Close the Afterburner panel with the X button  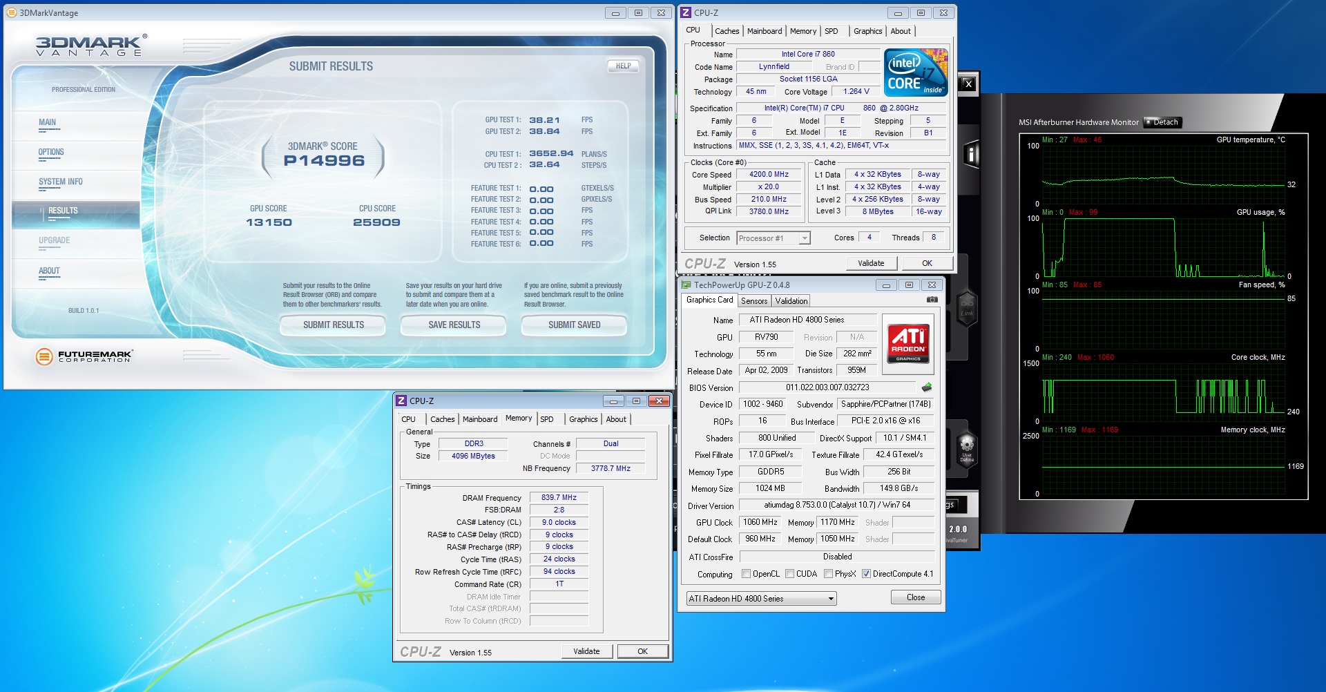(x=969, y=84)
